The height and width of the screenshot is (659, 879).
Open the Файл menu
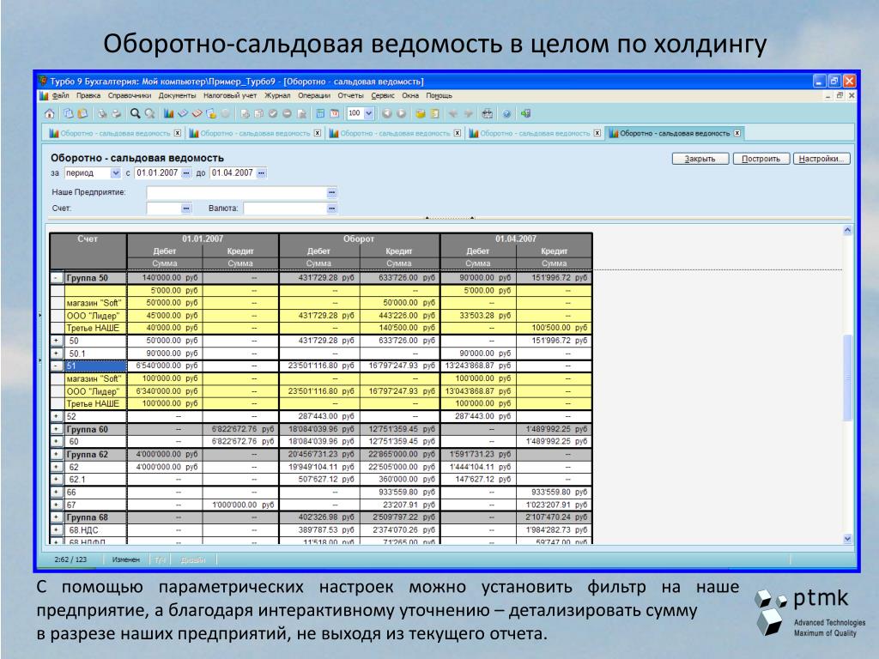coord(61,96)
